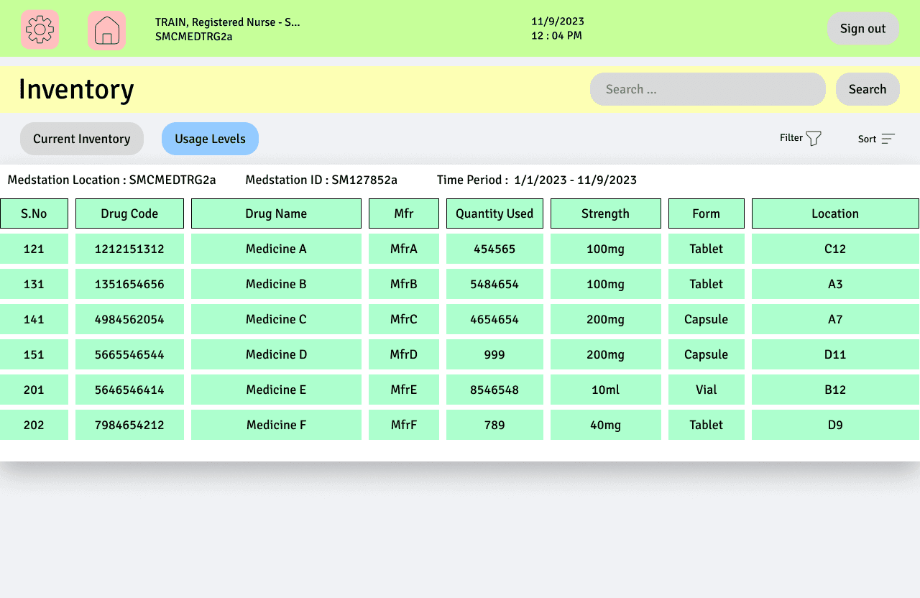Select location cell B12
The image size is (920, 598).
[835, 390]
